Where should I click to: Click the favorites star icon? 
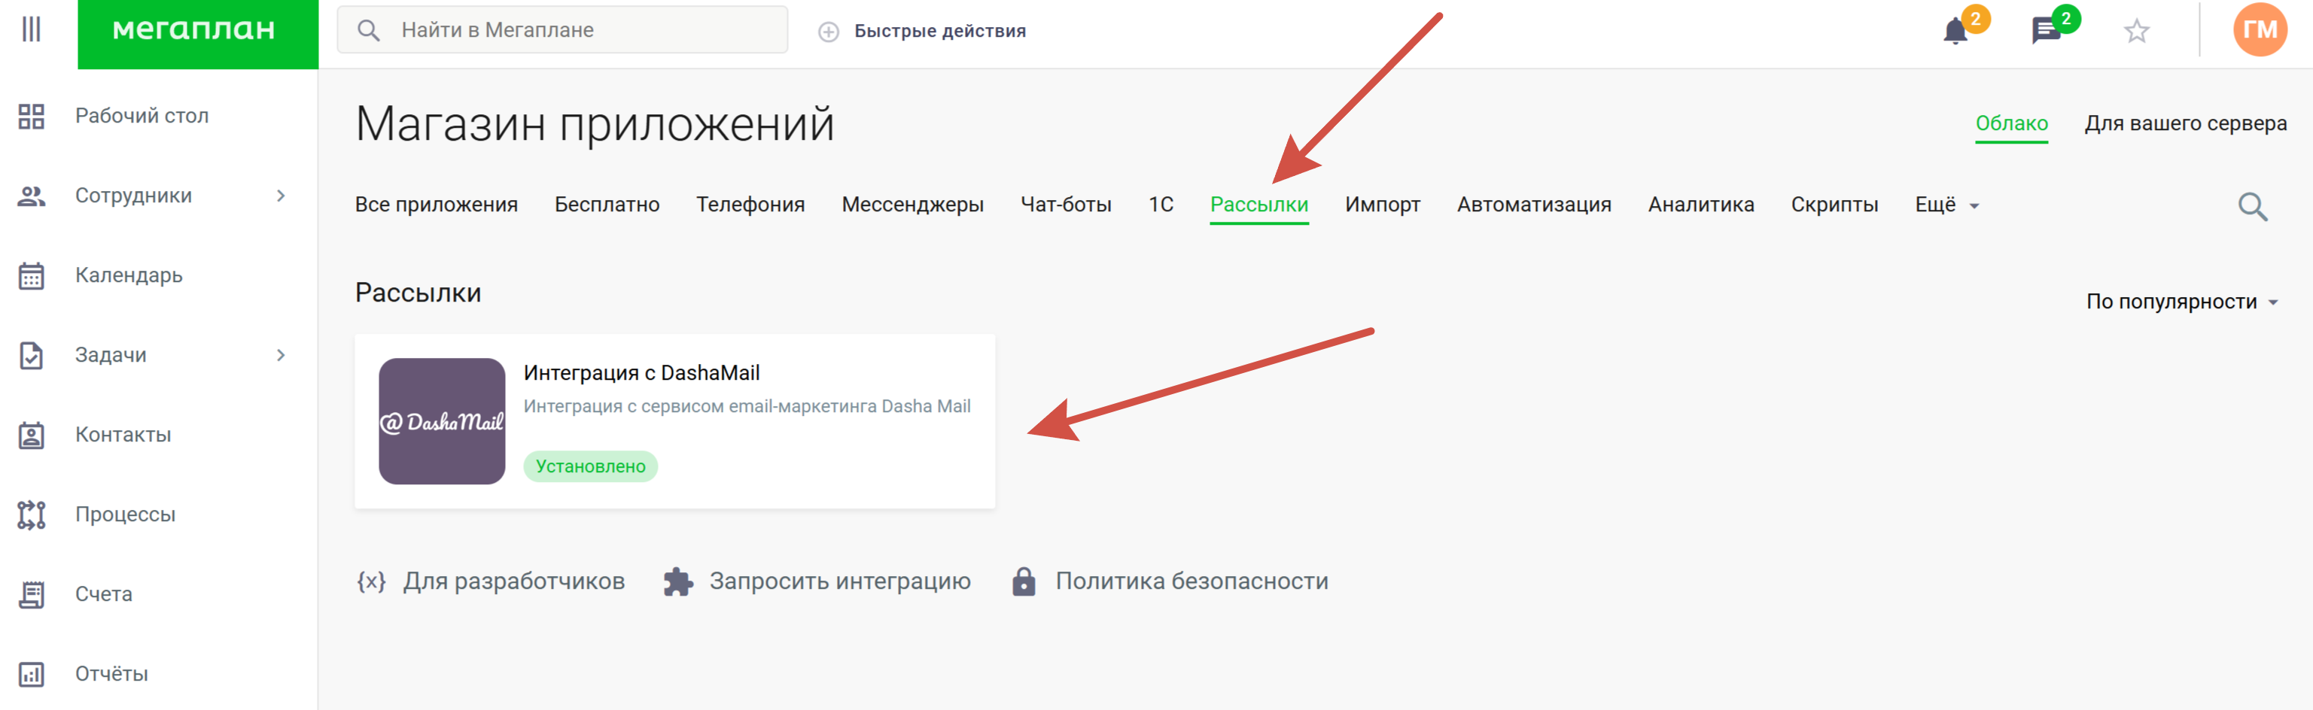[x=2136, y=32]
